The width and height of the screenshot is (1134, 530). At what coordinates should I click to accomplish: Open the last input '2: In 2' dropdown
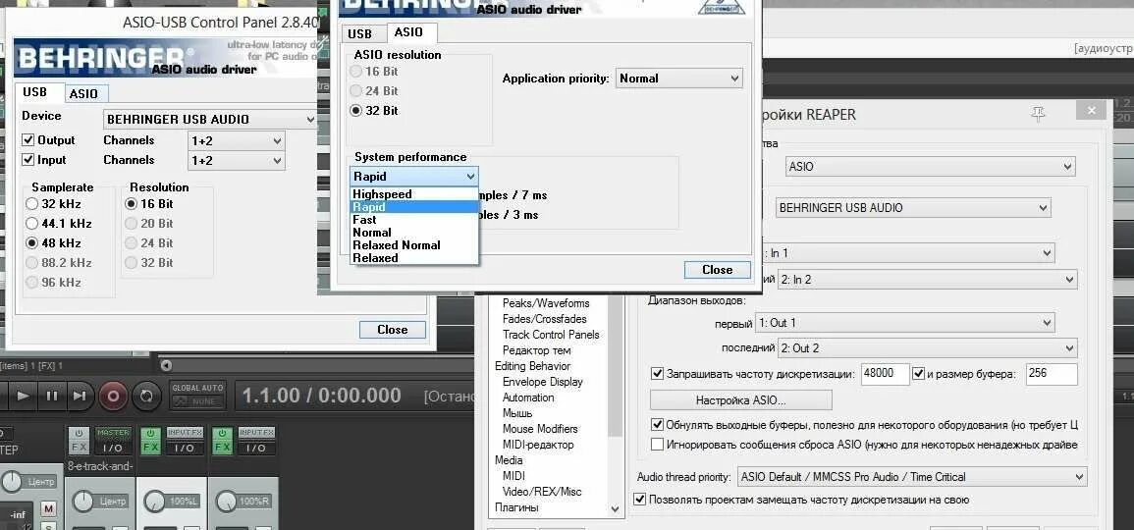click(927, 279)
